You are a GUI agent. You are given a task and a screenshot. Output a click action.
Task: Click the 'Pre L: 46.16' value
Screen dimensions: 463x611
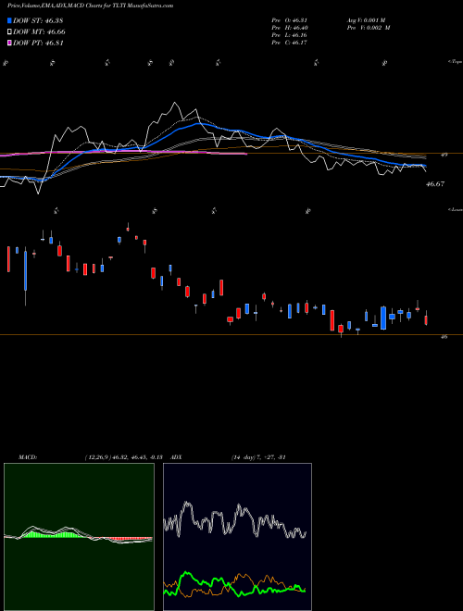point(290,35)
